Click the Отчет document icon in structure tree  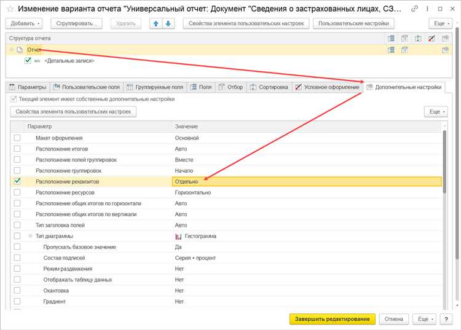point(20,50)
